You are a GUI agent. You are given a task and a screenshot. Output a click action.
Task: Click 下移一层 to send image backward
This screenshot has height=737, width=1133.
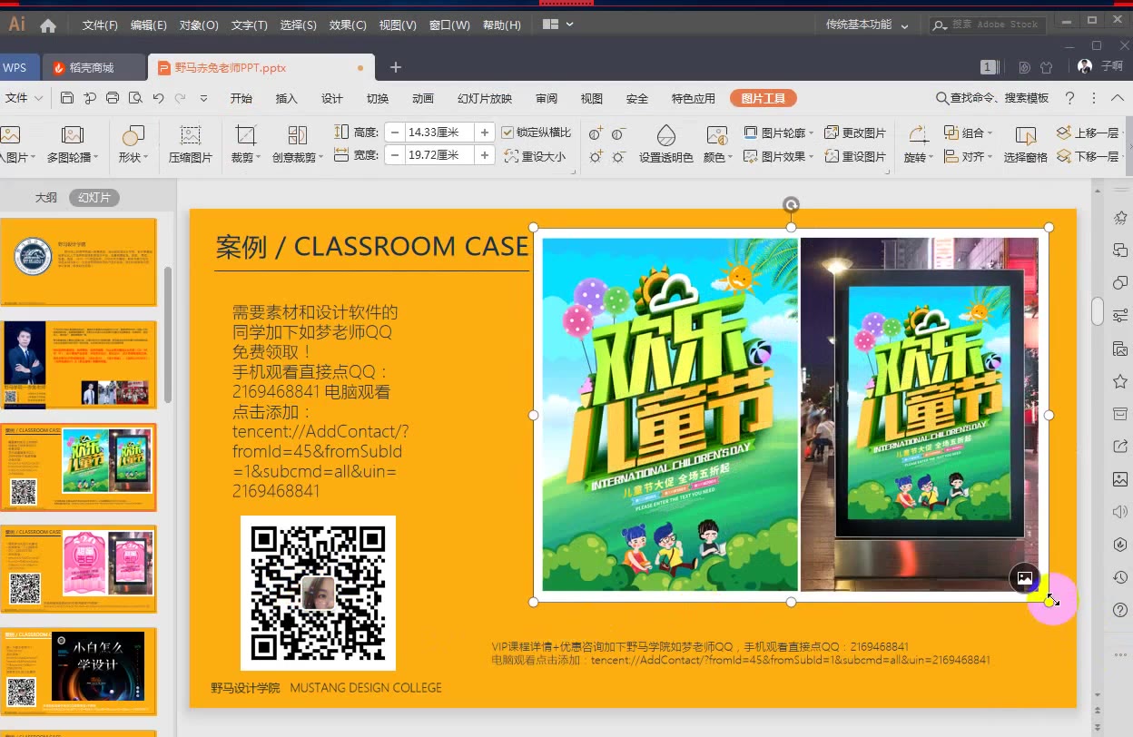1093,156
